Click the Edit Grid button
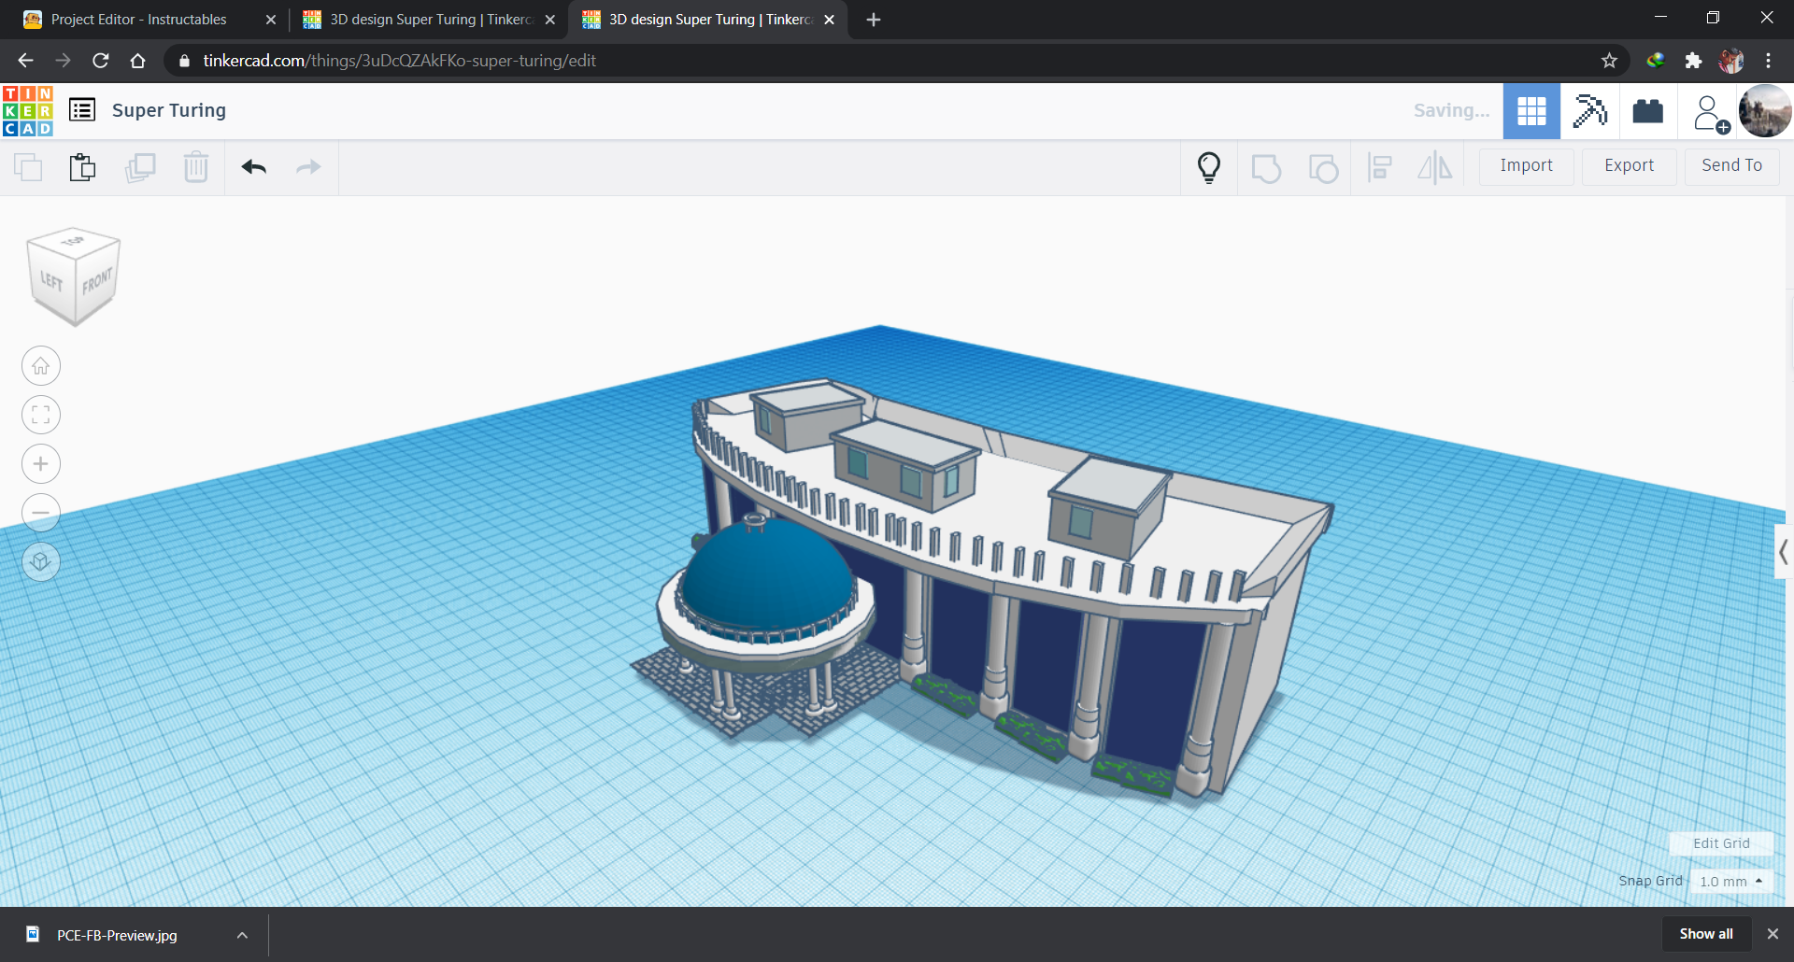1794x962 pixels. [1721, 843]
